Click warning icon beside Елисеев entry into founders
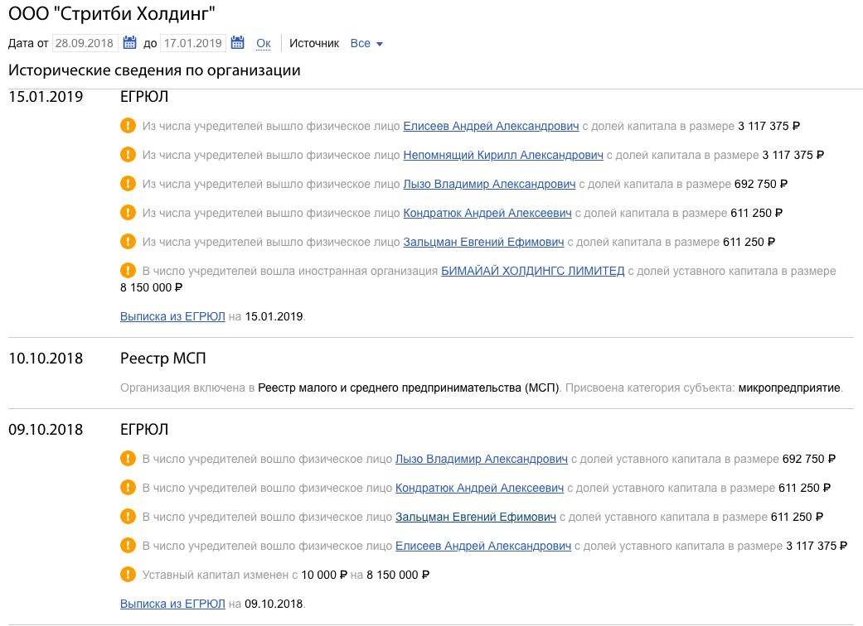This screenshot has width=863, height=626. 128,545
